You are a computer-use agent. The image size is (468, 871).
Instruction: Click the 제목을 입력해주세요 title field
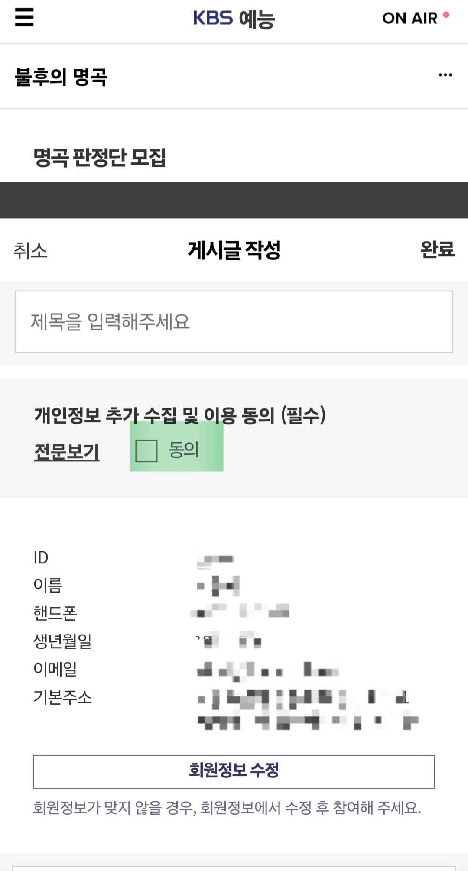(234, 321)
